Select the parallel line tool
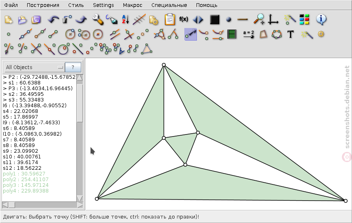Viewport: 352px width, 223px height. [115, 35]
